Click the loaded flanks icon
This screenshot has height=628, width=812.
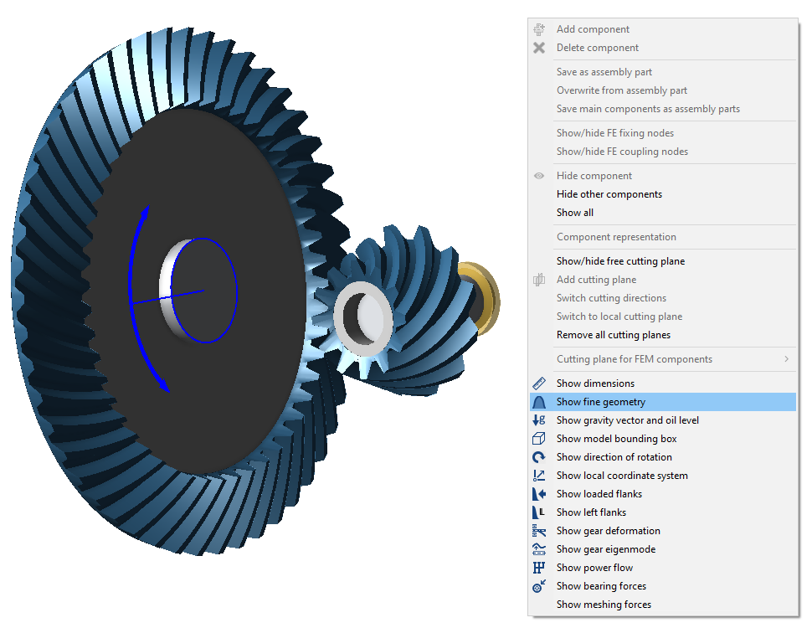(539, 494)
